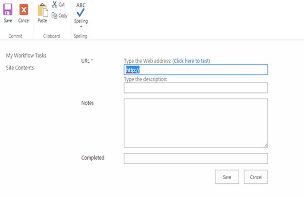Open My Workflow Tasks link
This screenshot has width=304, height=198.
(26, 56)
